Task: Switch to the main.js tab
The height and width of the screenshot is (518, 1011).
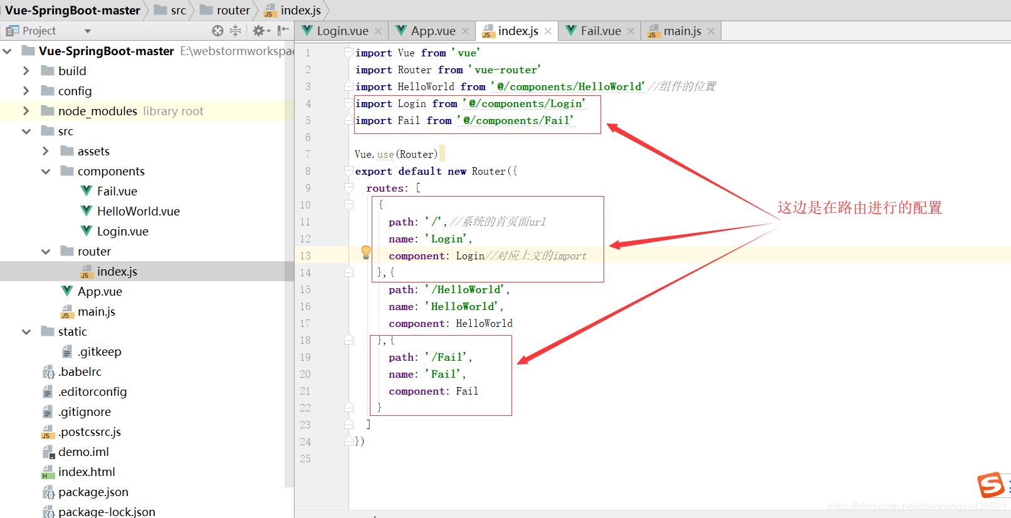Action: click(682, 31)
